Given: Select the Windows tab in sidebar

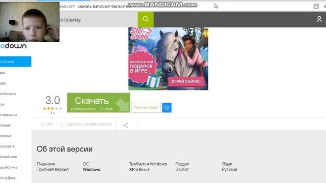Looking at the screenshot, I should pyautogui.click(x=16, y=62).
